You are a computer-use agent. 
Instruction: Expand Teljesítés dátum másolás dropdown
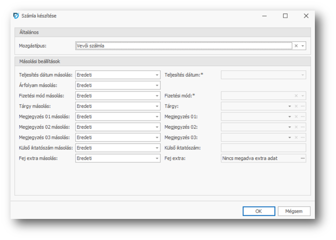(157, 75)
